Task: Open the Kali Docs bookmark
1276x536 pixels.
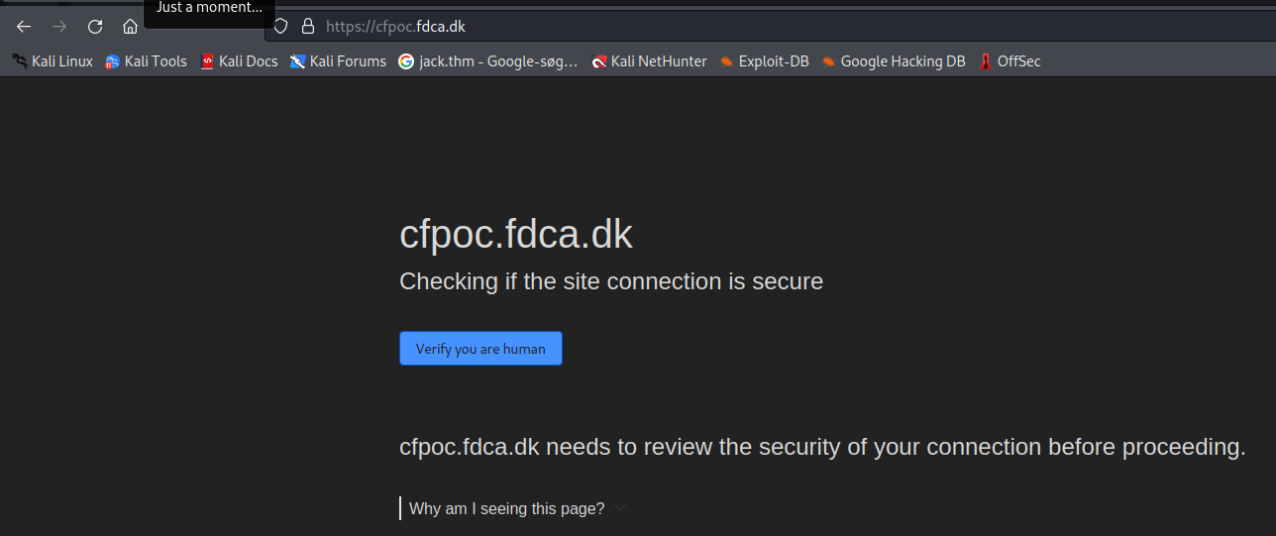Action: (x=239, y=61)
